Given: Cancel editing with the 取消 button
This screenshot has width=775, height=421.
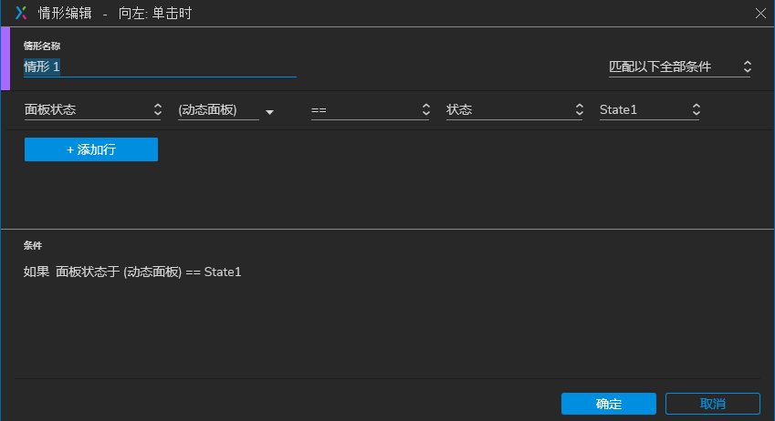Looking at the screenshot, I should 712,404.
